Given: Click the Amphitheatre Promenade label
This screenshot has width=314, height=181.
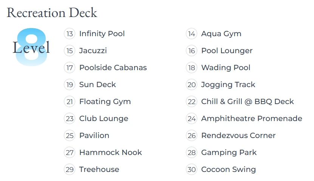Looking at the screenshot, I should [252, 118].
